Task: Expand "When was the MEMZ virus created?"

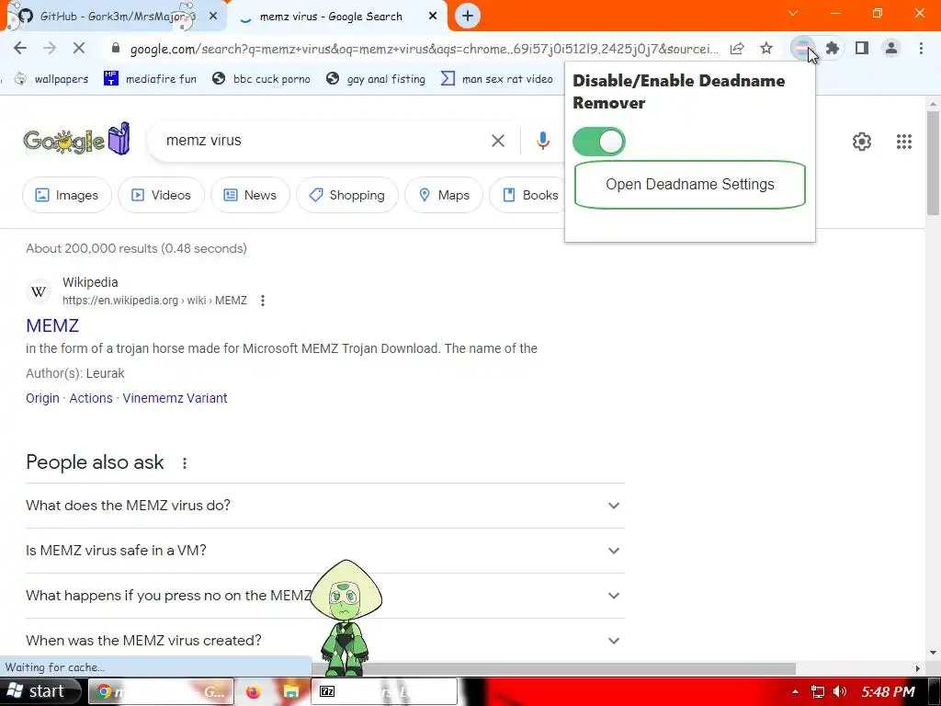Action: point(325,641)
